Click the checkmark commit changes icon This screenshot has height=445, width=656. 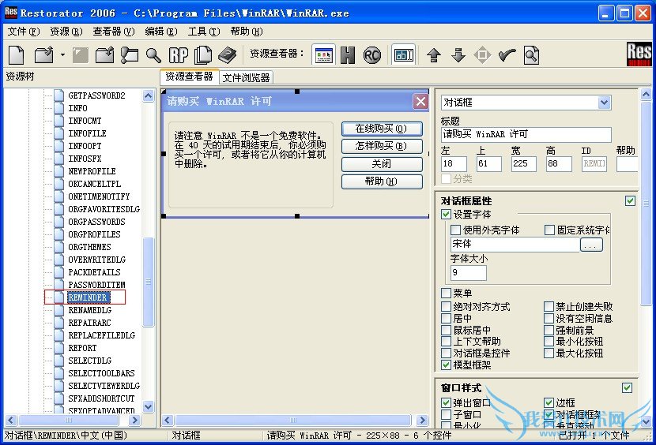coord(507,54)
